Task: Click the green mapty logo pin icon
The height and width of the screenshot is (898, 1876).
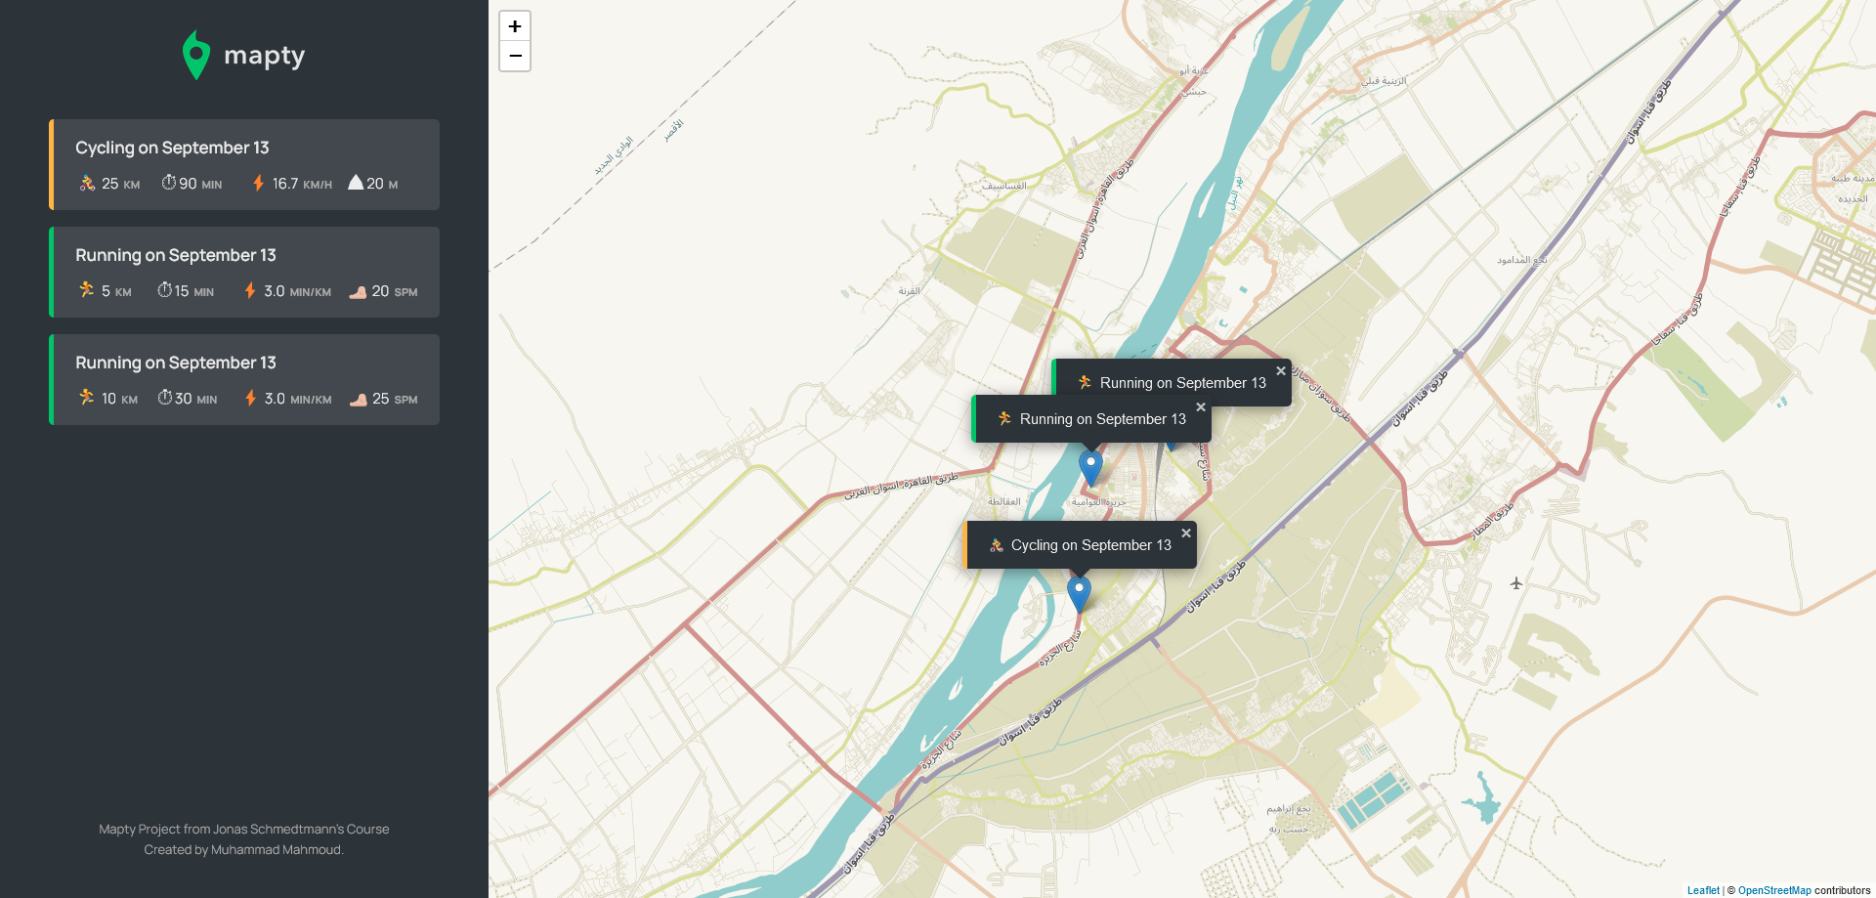Action: coord(196,55)
